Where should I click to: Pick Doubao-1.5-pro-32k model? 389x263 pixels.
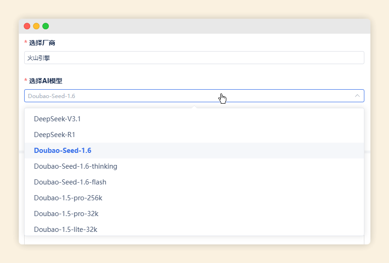[194, 214]
